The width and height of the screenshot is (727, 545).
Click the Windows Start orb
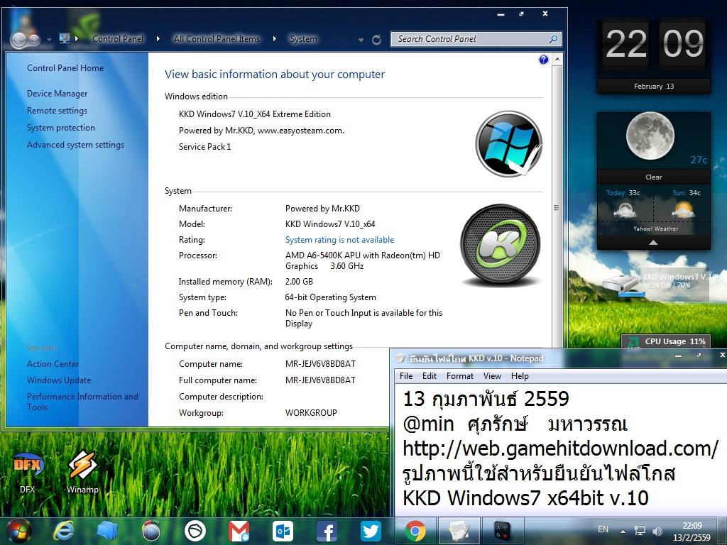(19, 531)
